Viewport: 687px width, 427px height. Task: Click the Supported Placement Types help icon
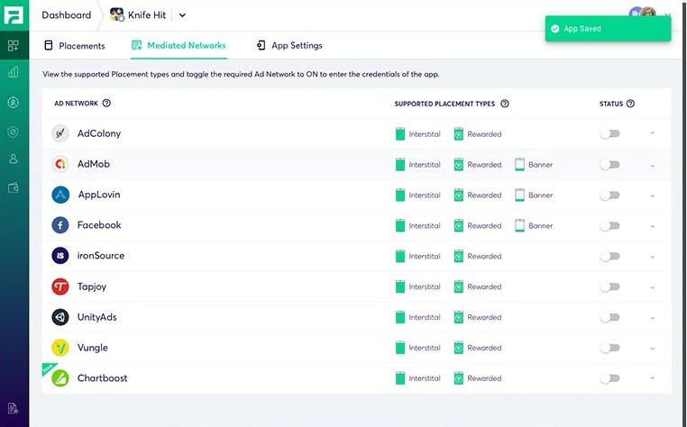click(x=505, y=104)
